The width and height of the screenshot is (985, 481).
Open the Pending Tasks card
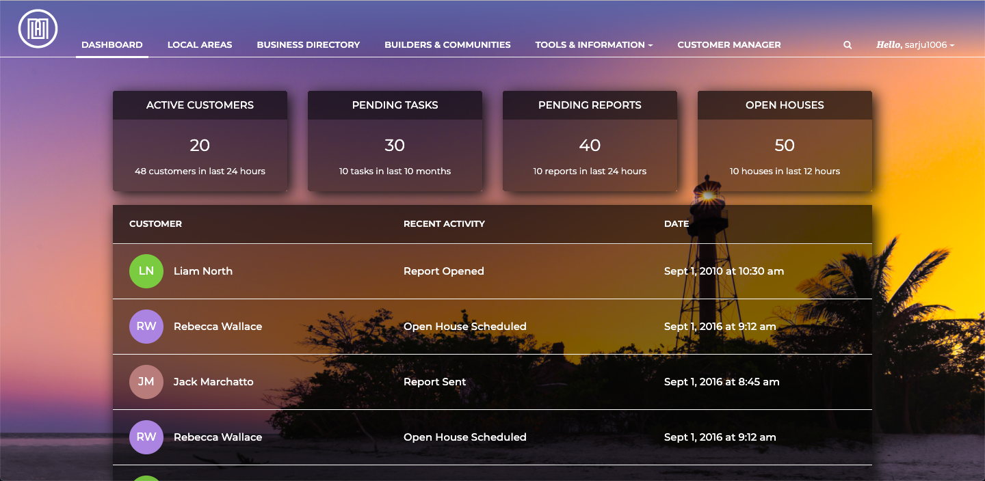(395, 141)
